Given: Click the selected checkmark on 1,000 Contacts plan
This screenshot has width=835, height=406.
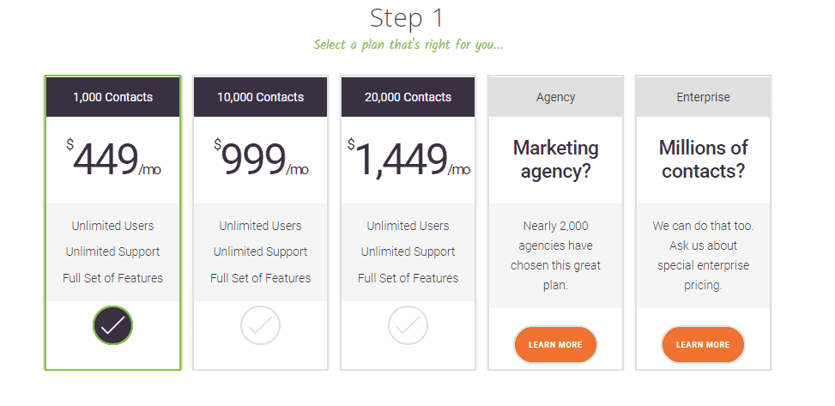Looking at the screenshot, I should [113, 325].
